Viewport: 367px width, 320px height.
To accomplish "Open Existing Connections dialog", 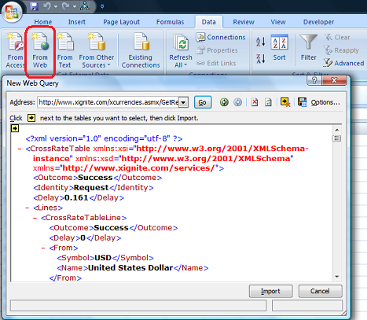I will 141,50.
